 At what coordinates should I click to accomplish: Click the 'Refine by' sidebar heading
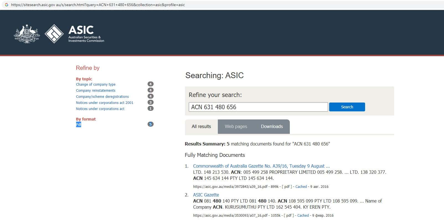click(x=88, y=68)
